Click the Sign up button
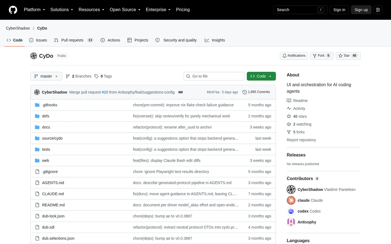Screen dimensions: 391x244 pyautogui.click(x=361, y=10)
